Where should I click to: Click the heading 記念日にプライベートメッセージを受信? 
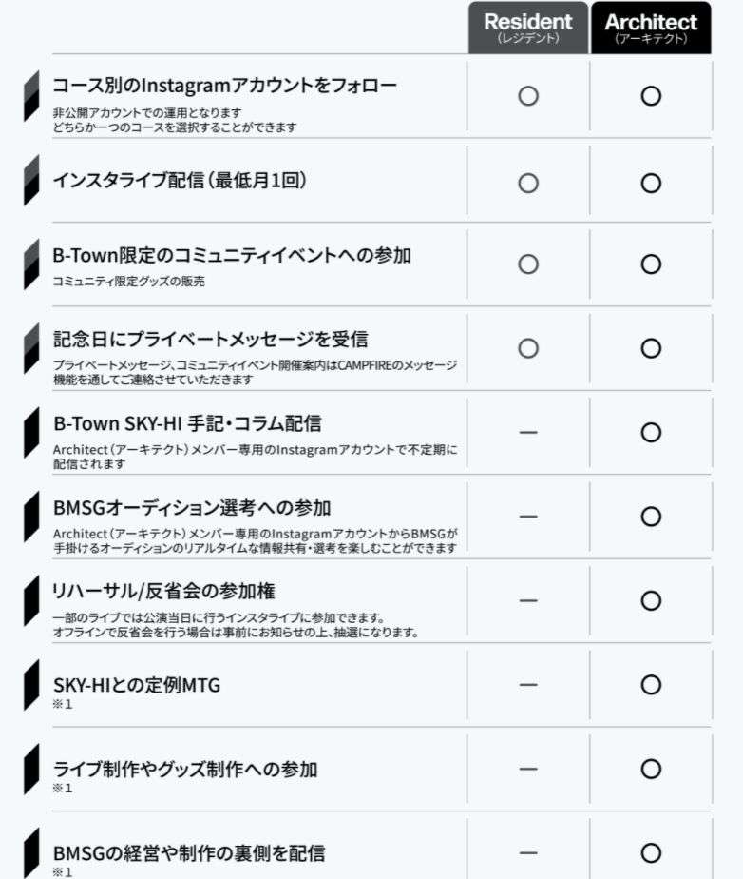(211, 340)
